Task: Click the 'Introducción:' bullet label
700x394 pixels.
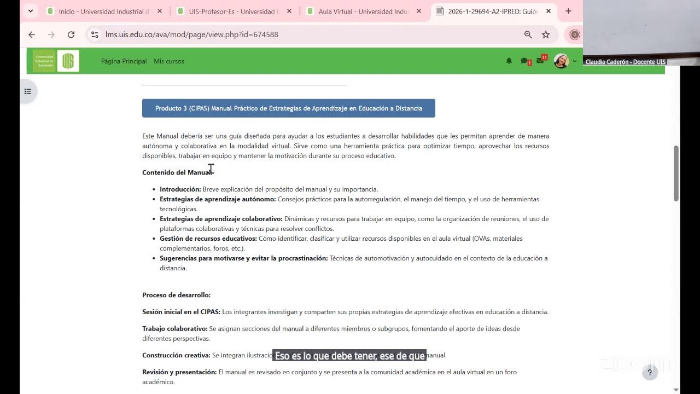Action: (180, 189)
